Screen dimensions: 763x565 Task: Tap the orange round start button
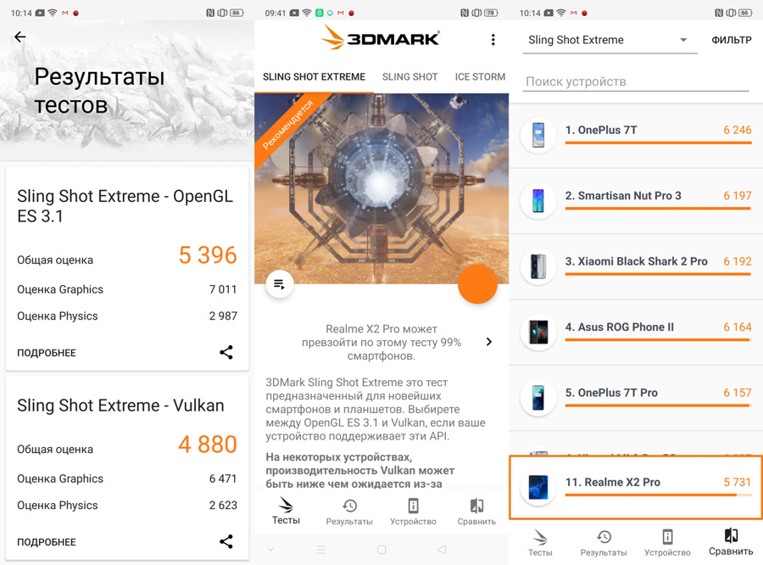click(477, 284)
